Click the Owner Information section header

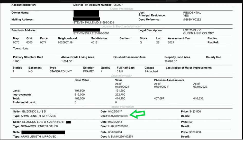(x=121, y=9)
